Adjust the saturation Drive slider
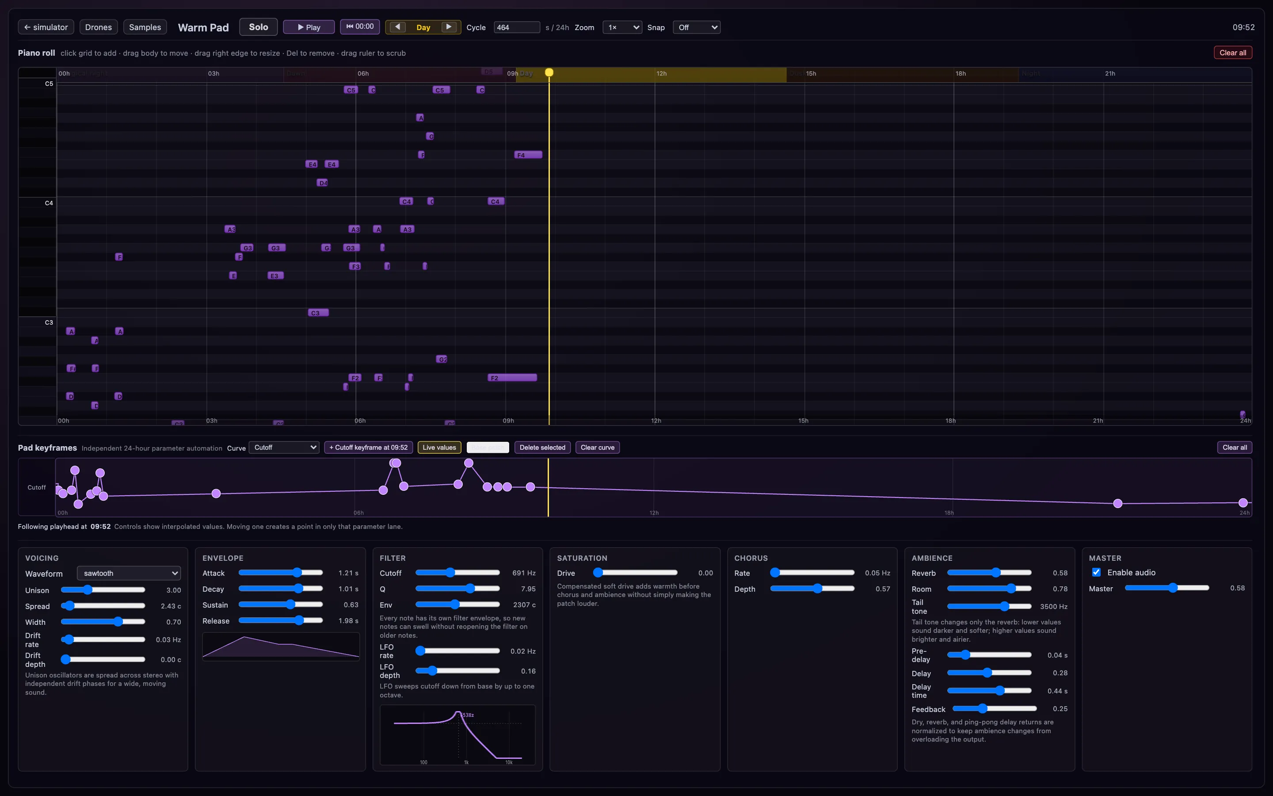This screenshot has width=1273, height=796. (636, 573)
